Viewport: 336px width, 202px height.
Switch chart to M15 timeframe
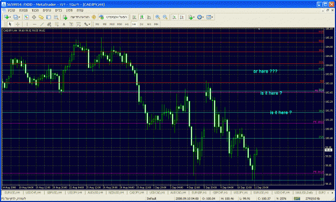point(112,24)
